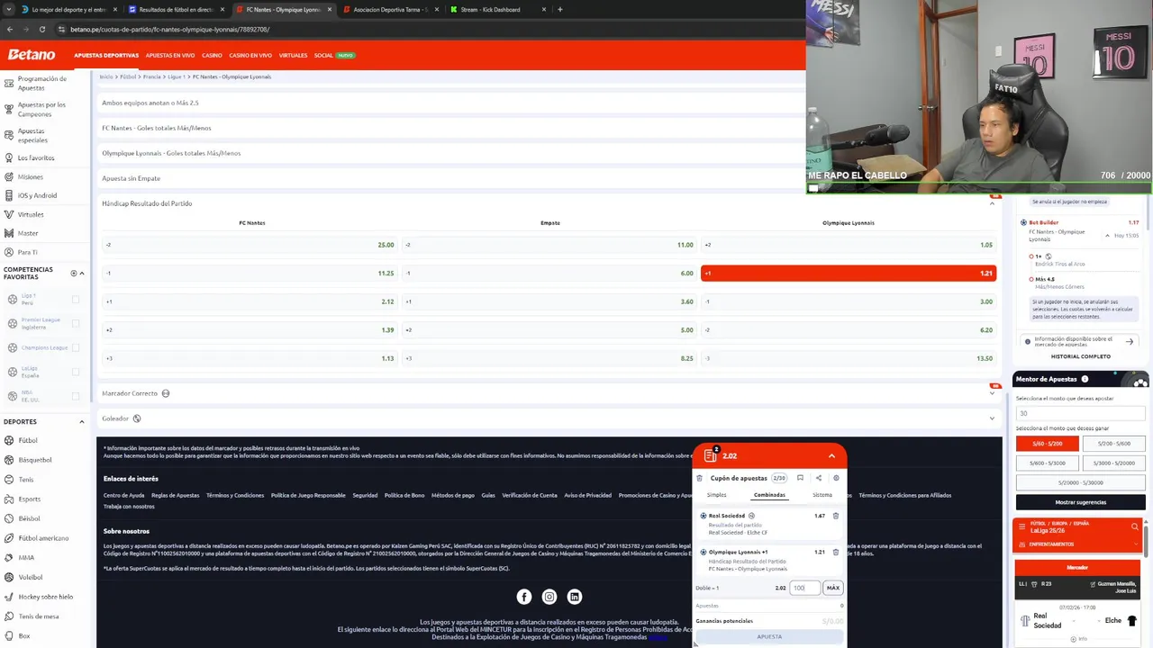The height and width of the screenshot is (648, 1153).
Task: Open Betano LinkedIn page icon
Action: pos(575,597)
